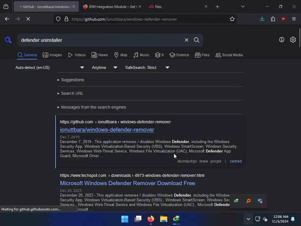The image size is (301, 226).
Task: Open muted volume tray icon
Action: click(x=265, y=219)
